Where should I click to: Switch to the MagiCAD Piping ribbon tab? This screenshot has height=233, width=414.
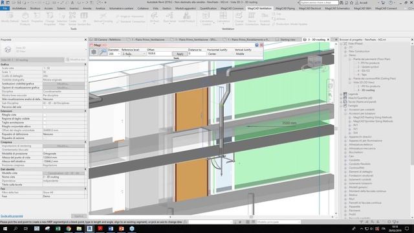click(x=285, y=8)
